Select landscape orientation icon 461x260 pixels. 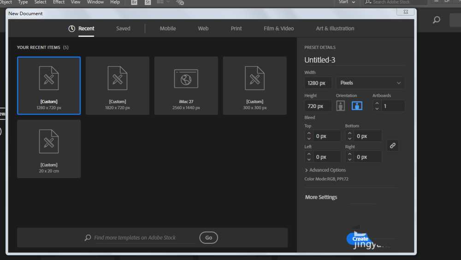tap(357, 106)
